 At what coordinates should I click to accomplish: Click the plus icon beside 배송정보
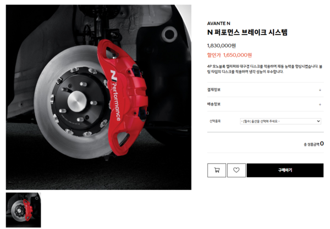pos(320,104)
